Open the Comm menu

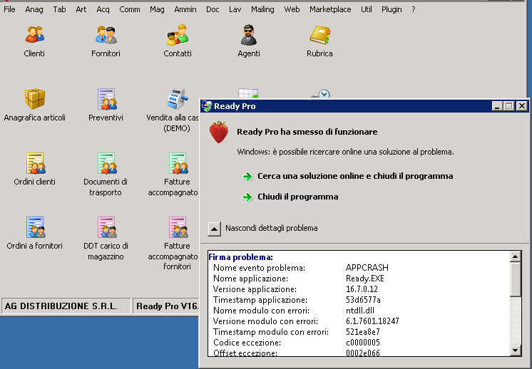(130, 9)
